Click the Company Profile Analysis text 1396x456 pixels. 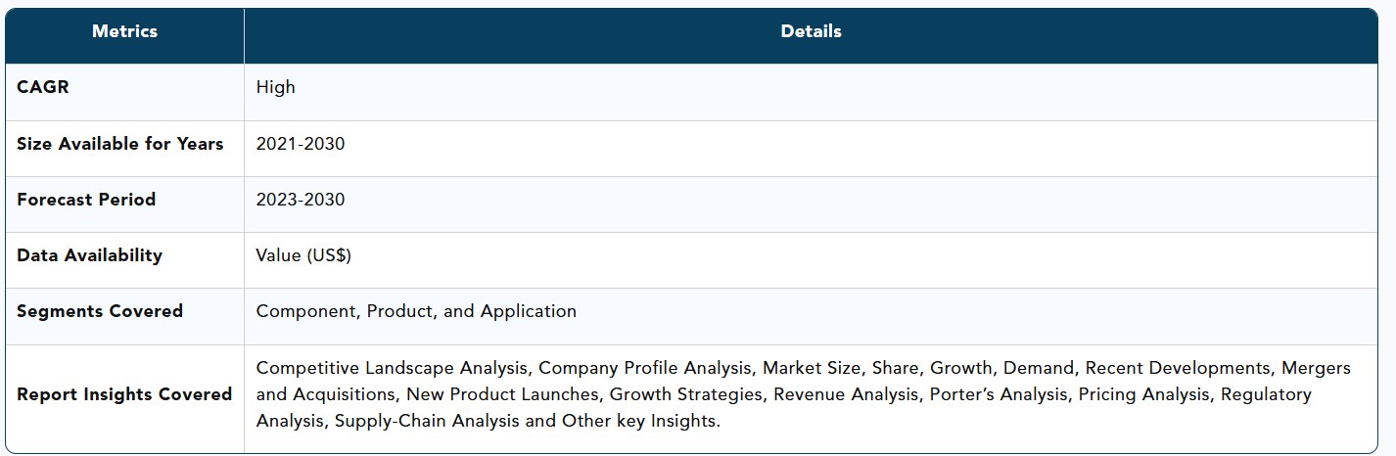coord(644,368)
